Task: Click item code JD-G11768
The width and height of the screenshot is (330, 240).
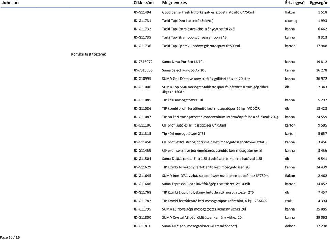Action: click(142, 192)
